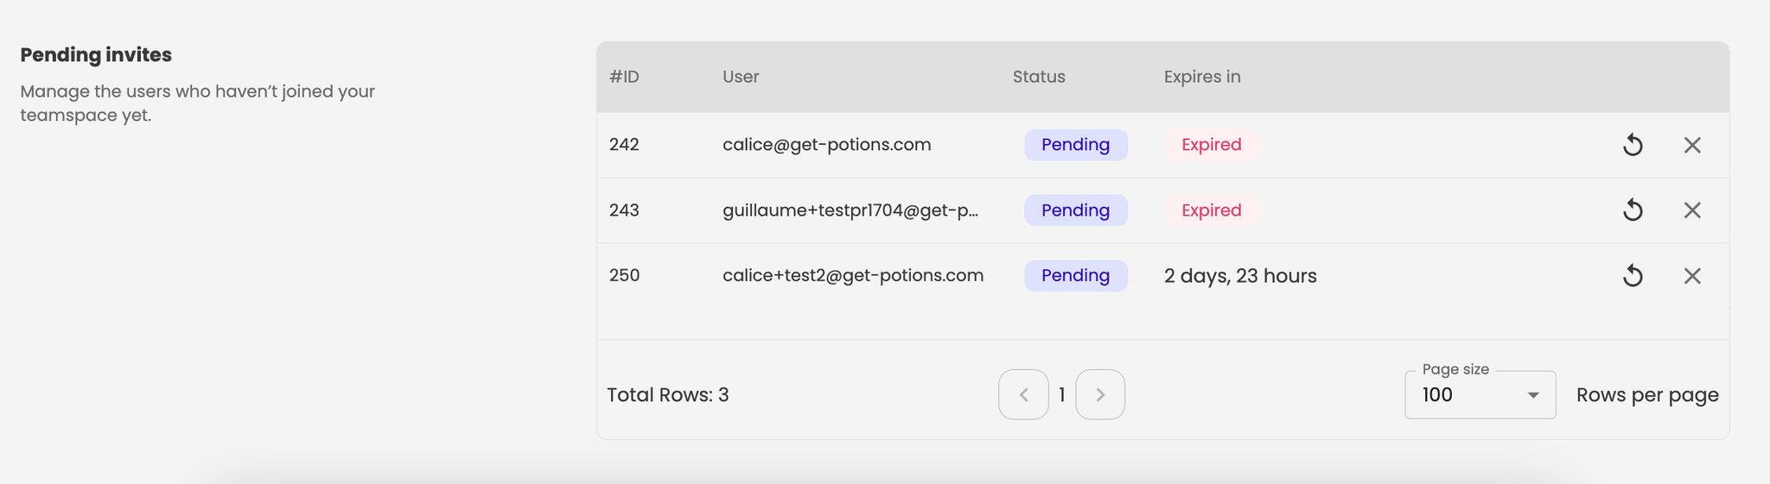Select the row with ID 250
The width and height of the screenshot is (1770, 484).
click(x=1162, y=276)
